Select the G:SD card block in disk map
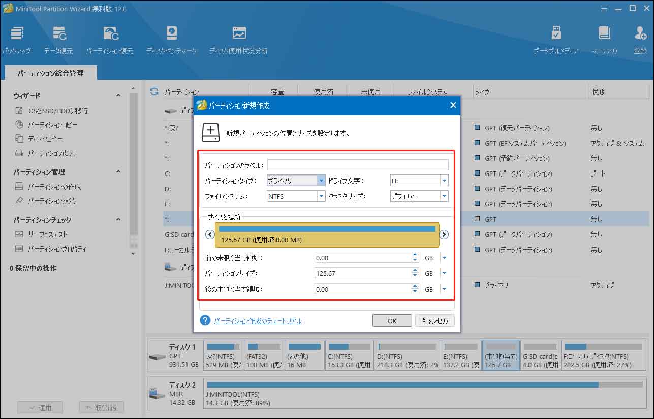The height and width of the screenshot is (419, 654). (540, 355)
